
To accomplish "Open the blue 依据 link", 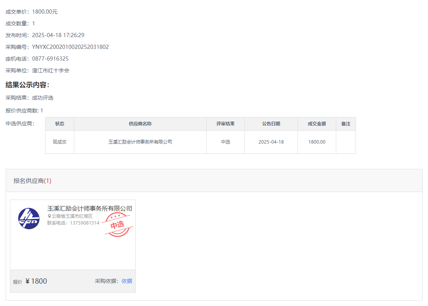I will point(127,281).
